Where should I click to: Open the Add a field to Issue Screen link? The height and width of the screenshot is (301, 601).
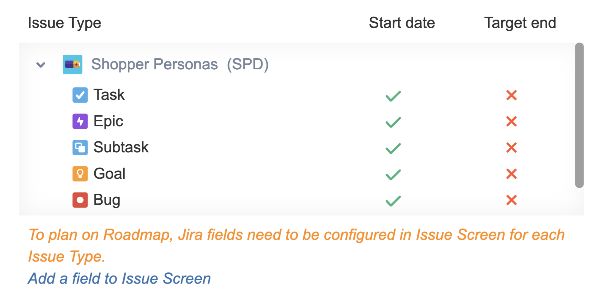(119, 278)
